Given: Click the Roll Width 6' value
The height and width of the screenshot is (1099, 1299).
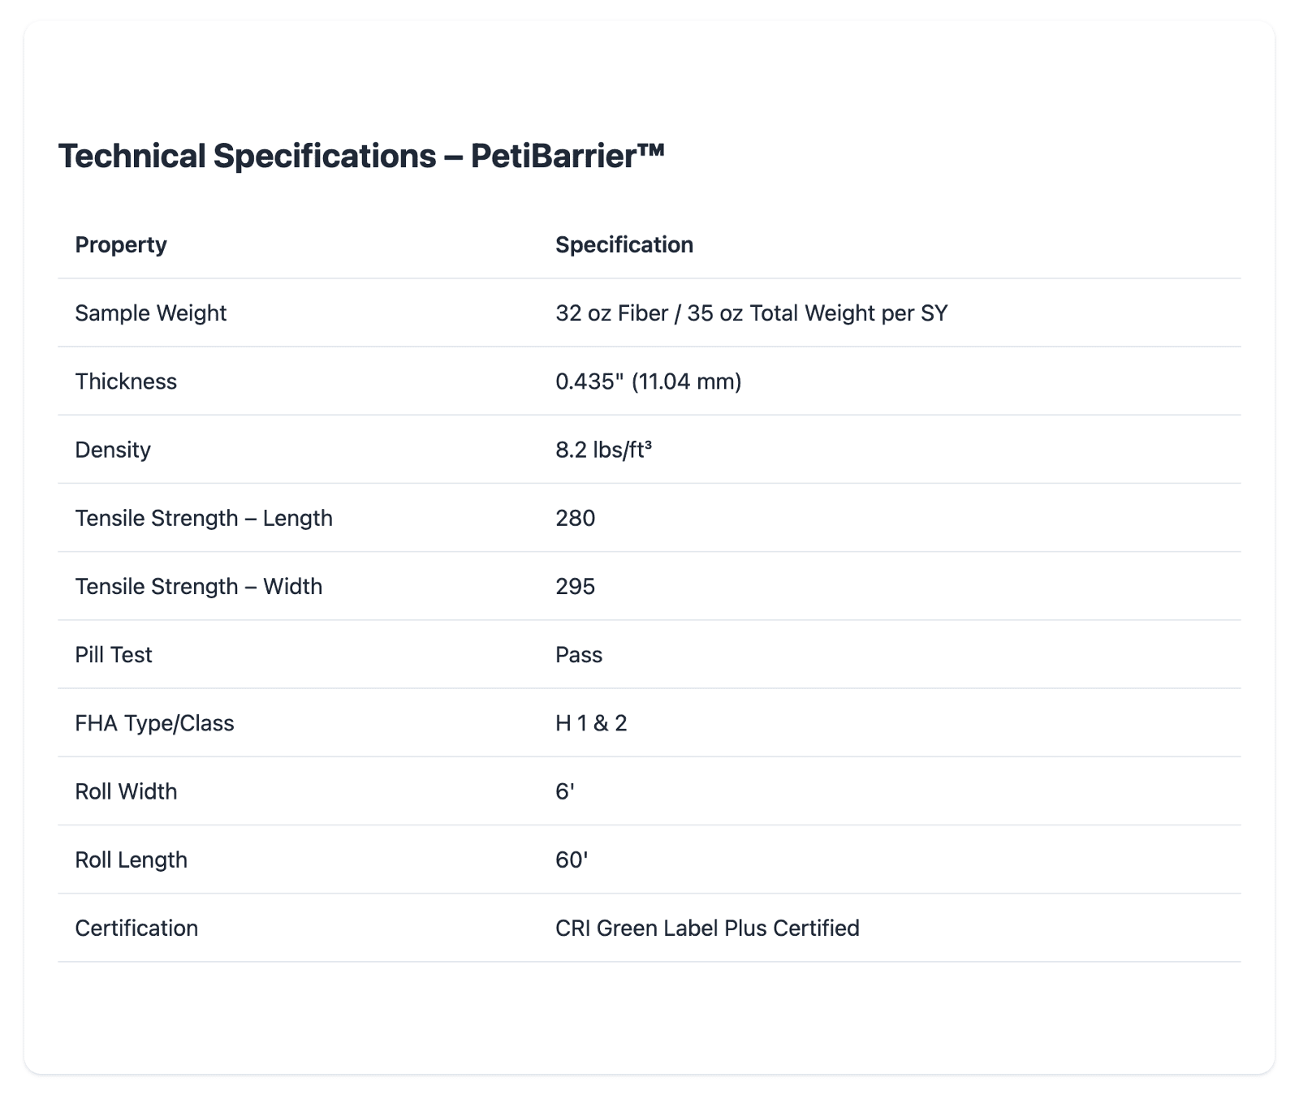Looking at the screenshot, I should pos(565,791).
